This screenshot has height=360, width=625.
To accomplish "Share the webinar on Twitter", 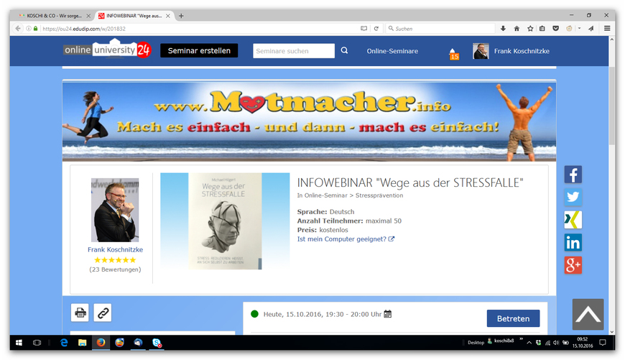I will 573,197.
